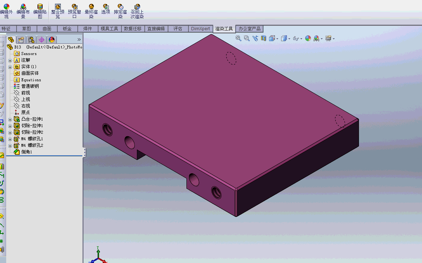Image resolution: width=422 pixels, height=263 pixels.
Task: Click Previous View icon
Action: click(x=255, y=38)
